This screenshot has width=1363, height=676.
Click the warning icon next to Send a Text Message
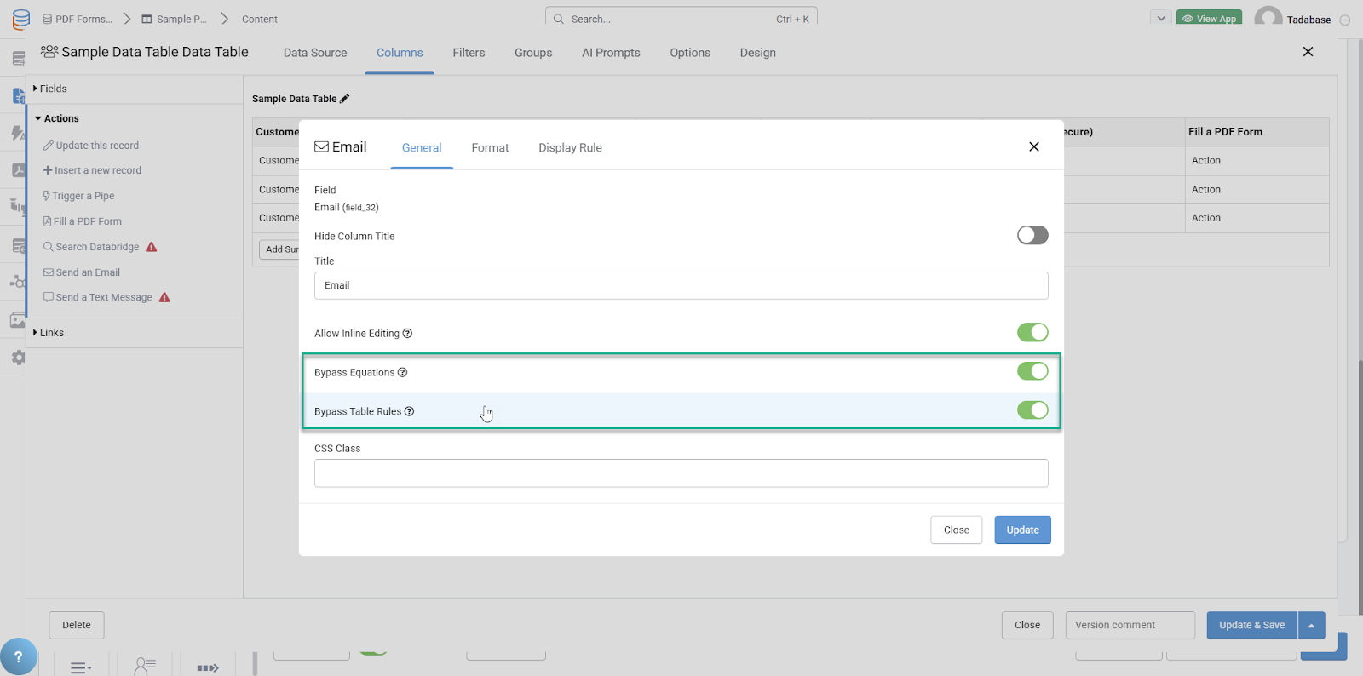164,297
